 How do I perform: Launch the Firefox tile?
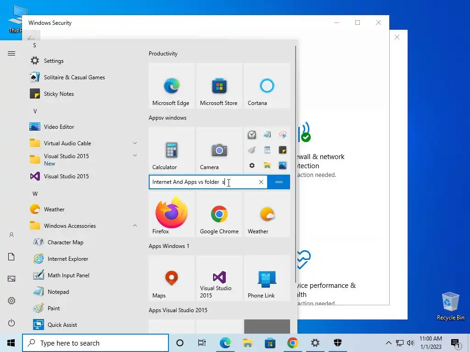[x=172, y=214]
